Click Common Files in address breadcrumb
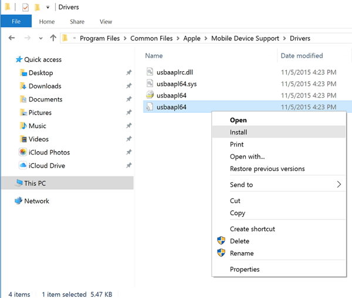Viewport: 352px width, 298px height. [x=151, y=38]
